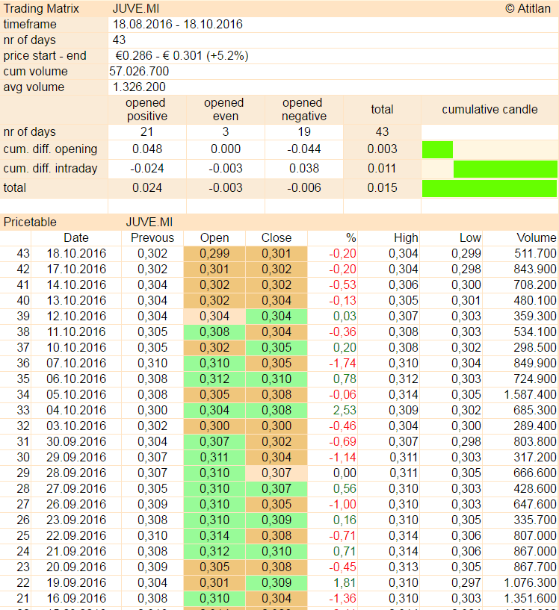
Task: Click the © Atitlan credit text
Action: coord(528,8)
